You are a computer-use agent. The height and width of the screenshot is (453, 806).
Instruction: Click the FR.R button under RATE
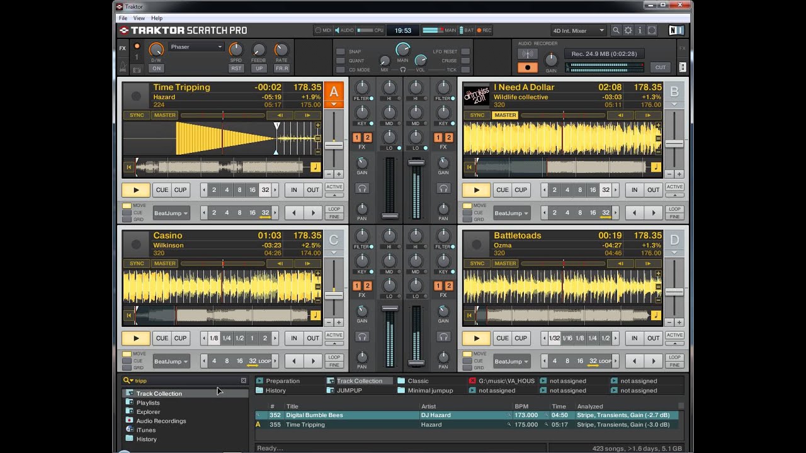point(281,68)
